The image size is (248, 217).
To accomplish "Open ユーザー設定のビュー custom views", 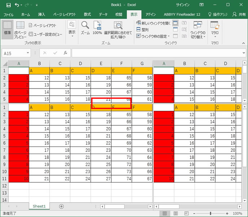I will [45, 34].
